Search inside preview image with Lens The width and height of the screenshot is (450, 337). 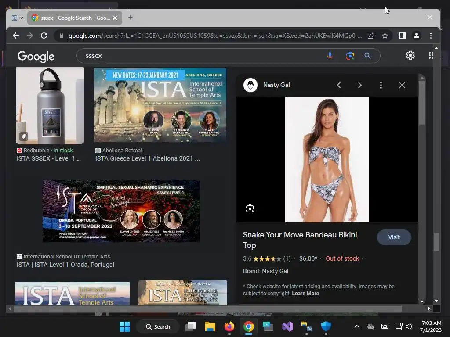(x=250, y=208)
